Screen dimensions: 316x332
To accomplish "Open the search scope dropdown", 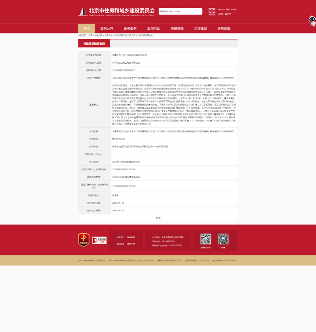I will 164,11.
